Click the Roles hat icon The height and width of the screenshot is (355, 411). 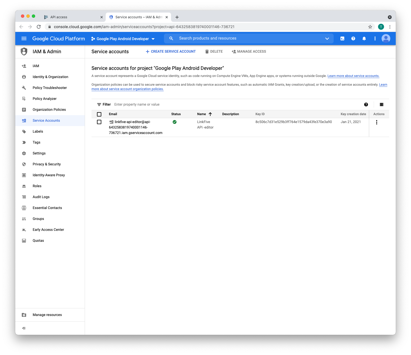(24, 186)
